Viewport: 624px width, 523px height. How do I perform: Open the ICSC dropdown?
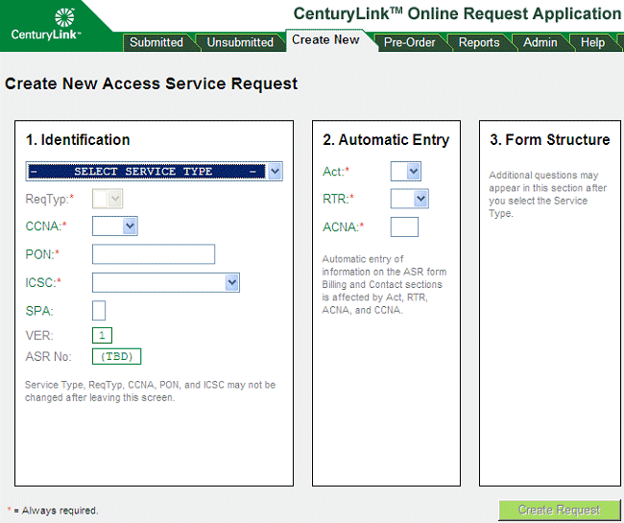click(x=165, y=282)
